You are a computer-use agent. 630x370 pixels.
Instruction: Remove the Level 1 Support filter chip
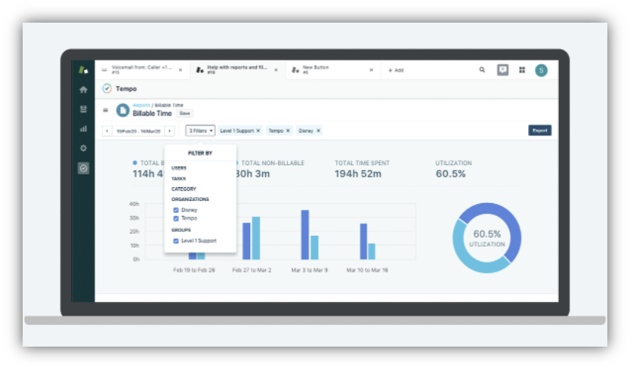click(x=258, y=131)
